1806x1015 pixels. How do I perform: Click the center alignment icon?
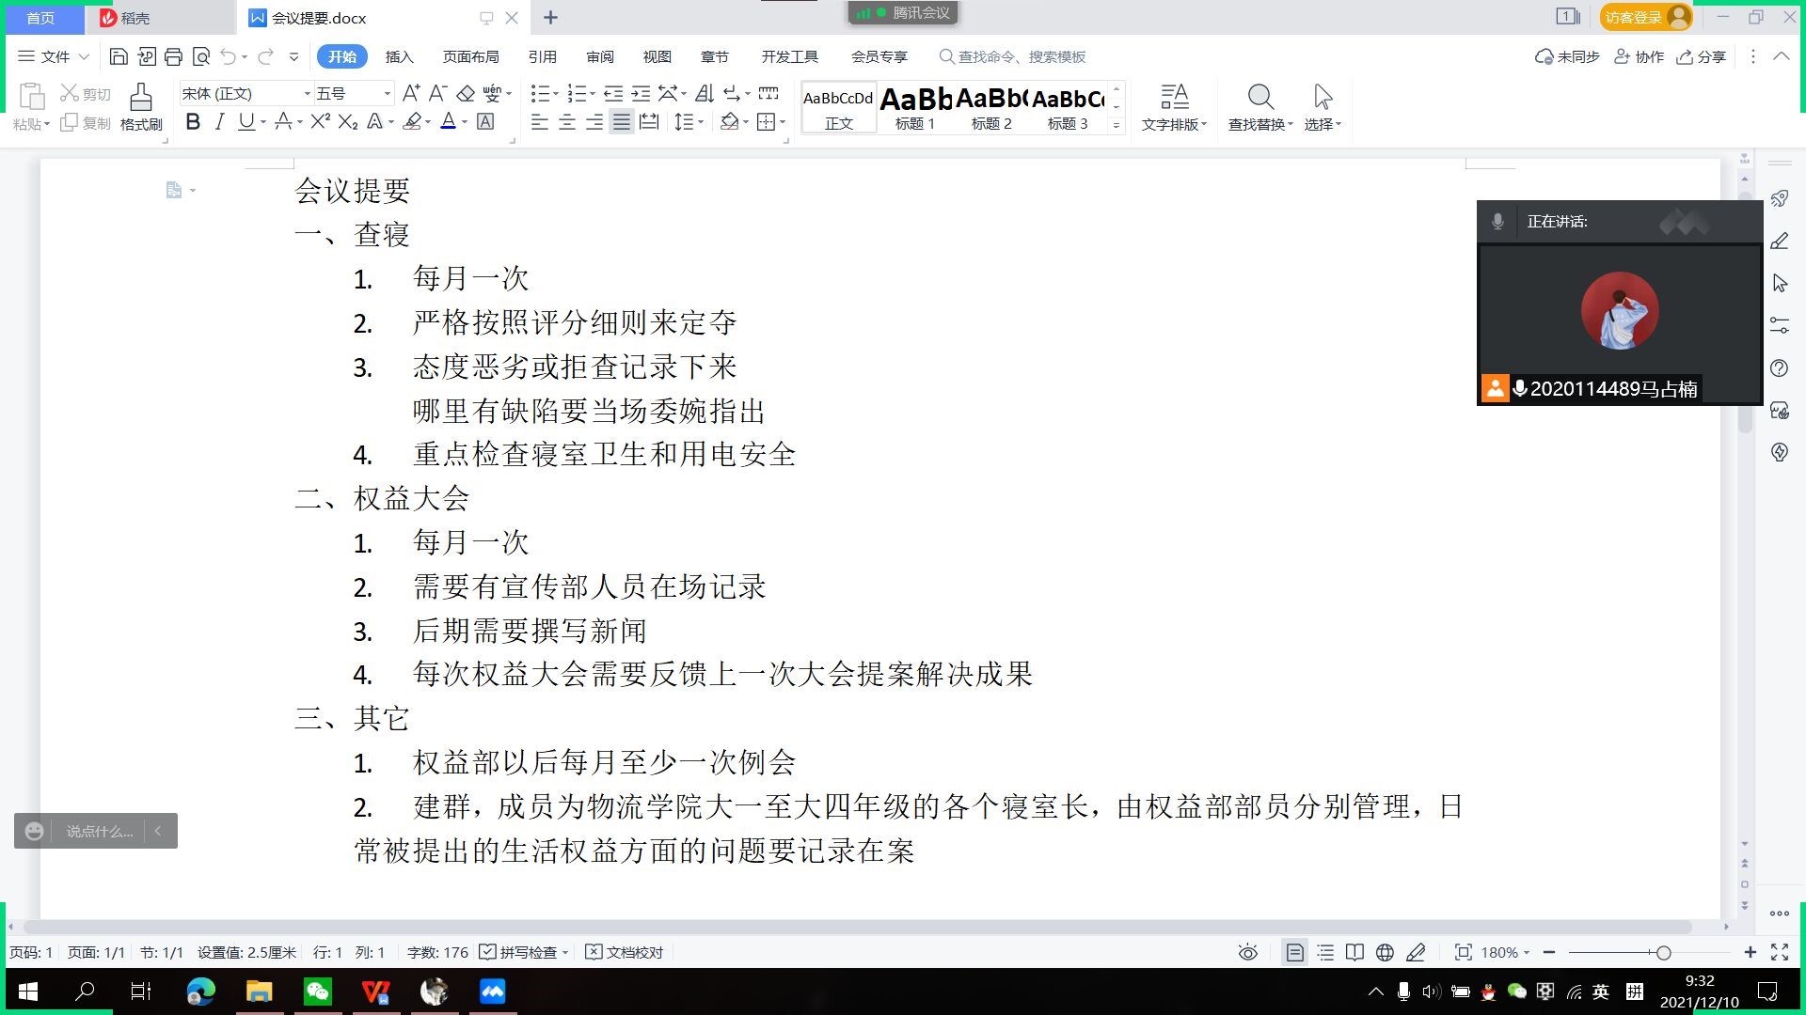coord(567,122)
